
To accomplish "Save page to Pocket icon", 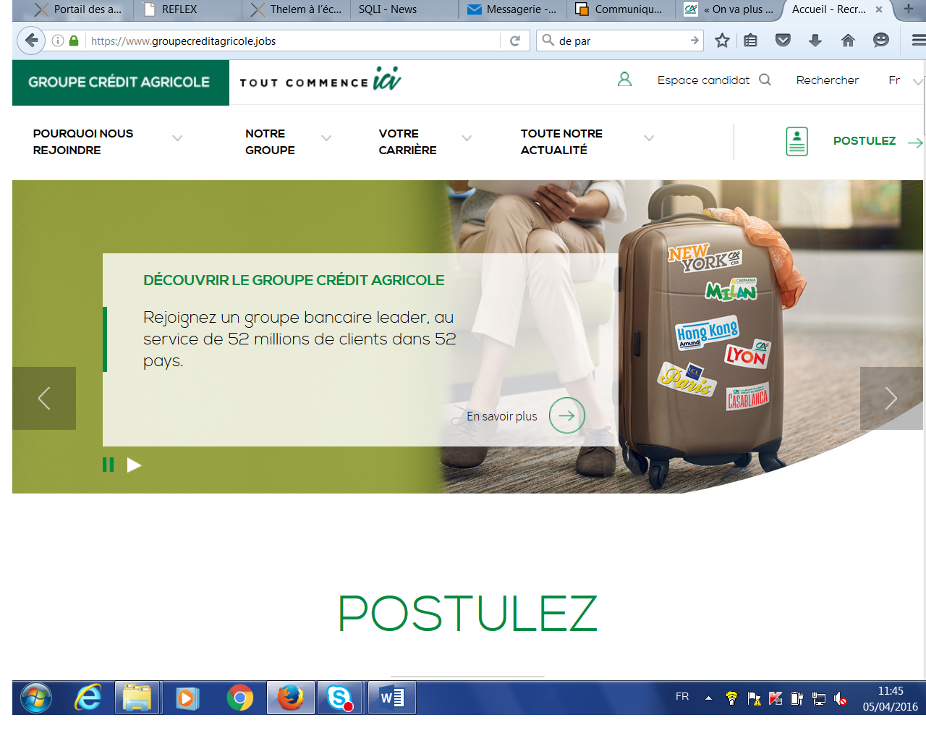I will tap(783, 41).
